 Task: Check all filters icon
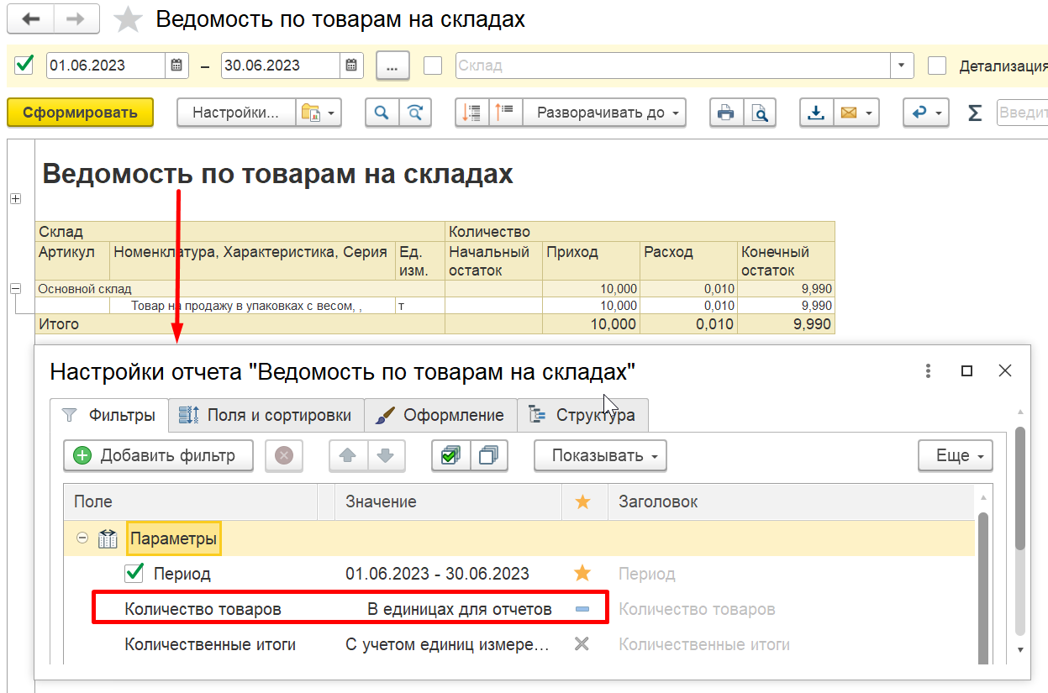450,456
